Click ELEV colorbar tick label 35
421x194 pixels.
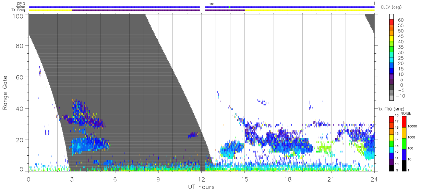tap(400, 47)
